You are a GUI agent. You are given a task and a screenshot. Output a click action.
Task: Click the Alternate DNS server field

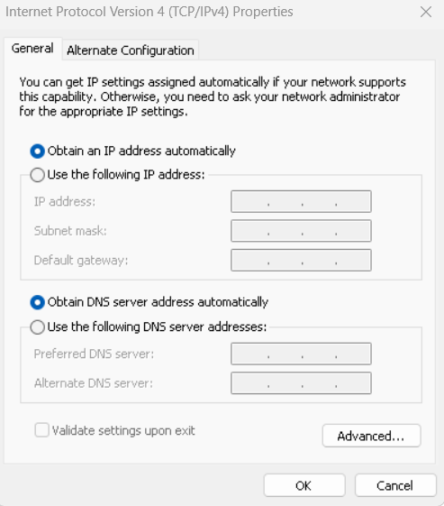click(x=301, y=383)
